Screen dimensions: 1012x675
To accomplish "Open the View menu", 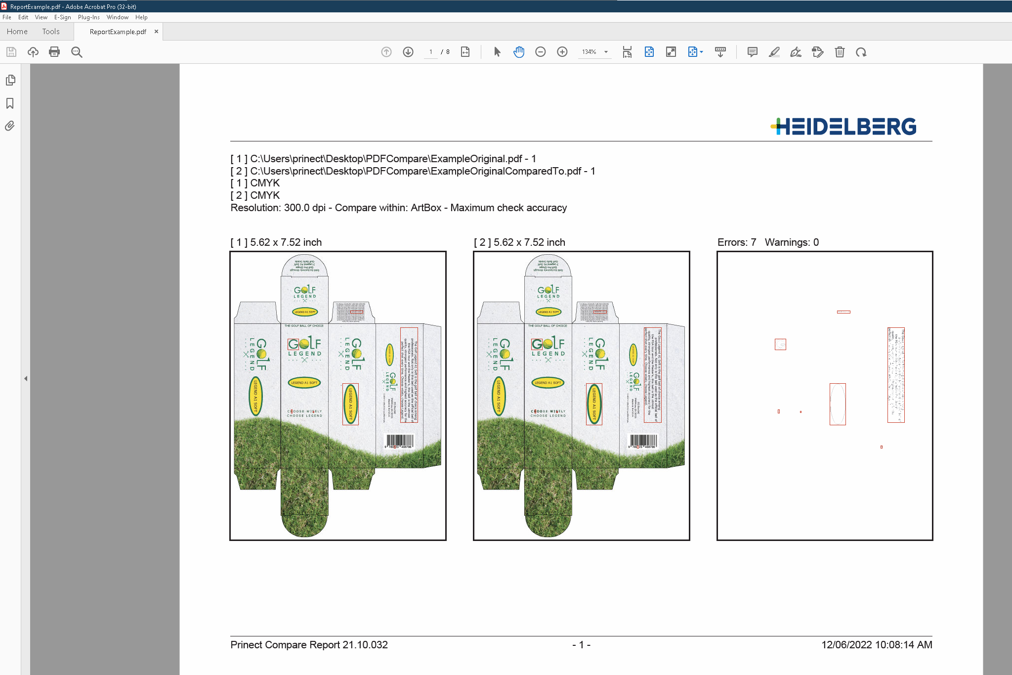I will pyautogui.click(x=41, y=17).
